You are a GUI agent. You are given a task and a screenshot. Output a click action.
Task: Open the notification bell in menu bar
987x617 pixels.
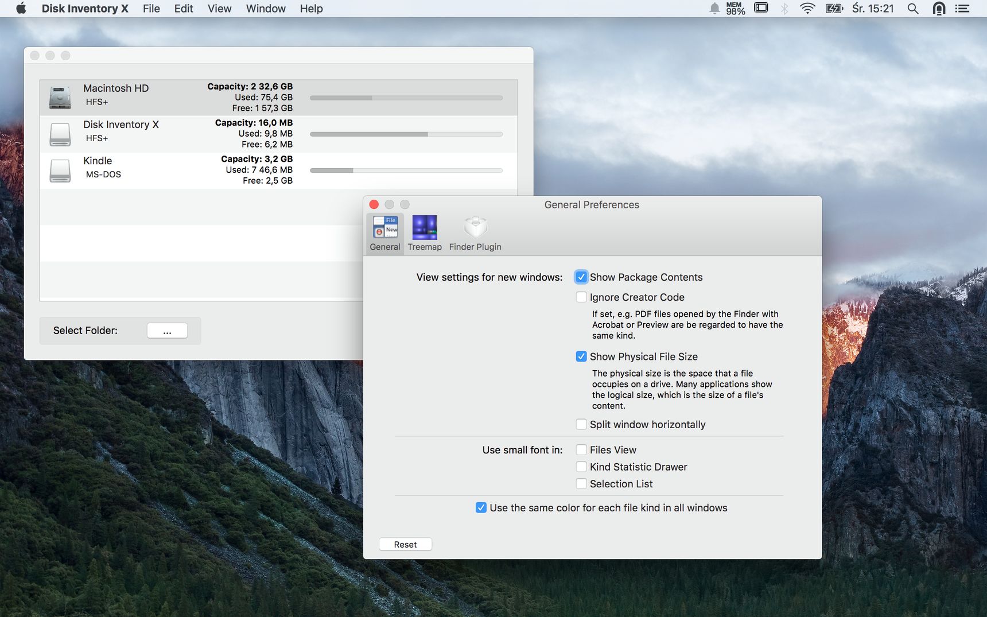tap(714, 8)
